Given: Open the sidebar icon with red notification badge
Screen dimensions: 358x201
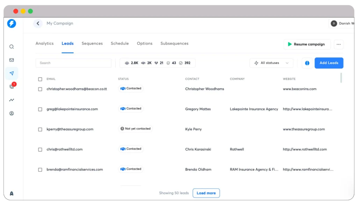Looking at the screenshot, I should pos(12,87).
